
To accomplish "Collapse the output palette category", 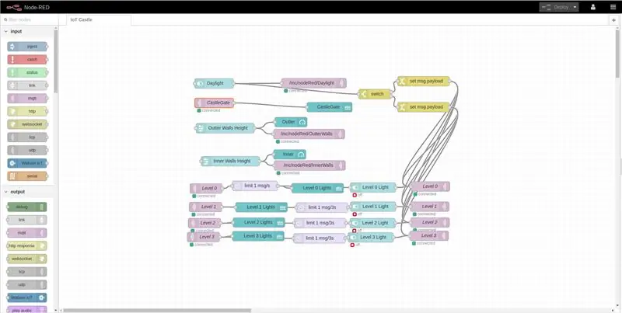I will (x=6, y=192).
